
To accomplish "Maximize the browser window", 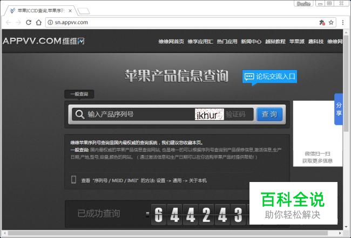I will (329, 4).
